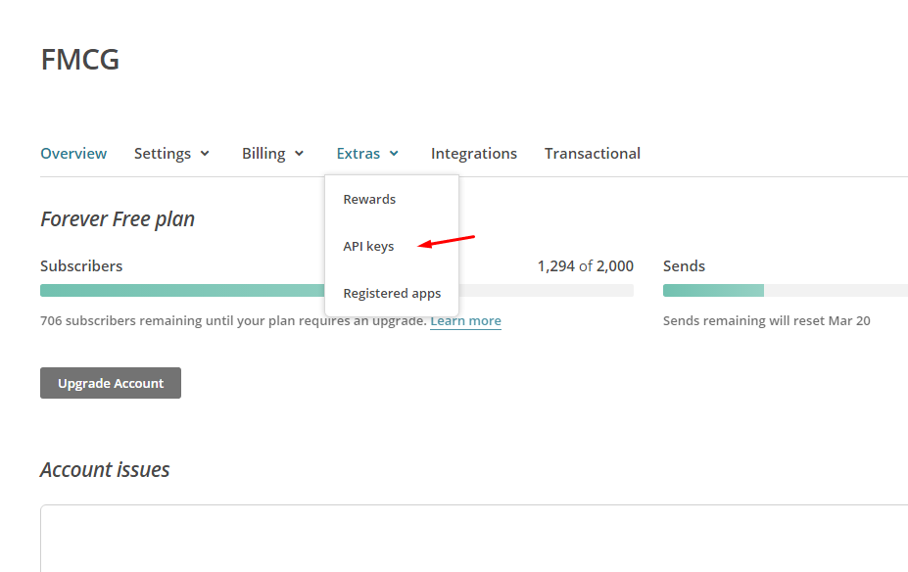
Task: Click the chevron arrow beside Billing
Action: (299, 154)
